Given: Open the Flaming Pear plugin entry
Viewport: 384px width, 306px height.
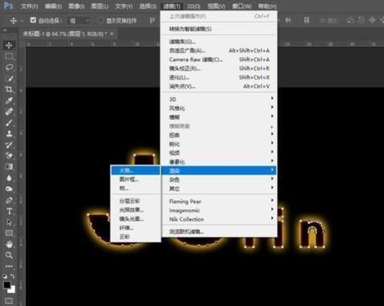Looking at the screenshot, I should [219, 201].
